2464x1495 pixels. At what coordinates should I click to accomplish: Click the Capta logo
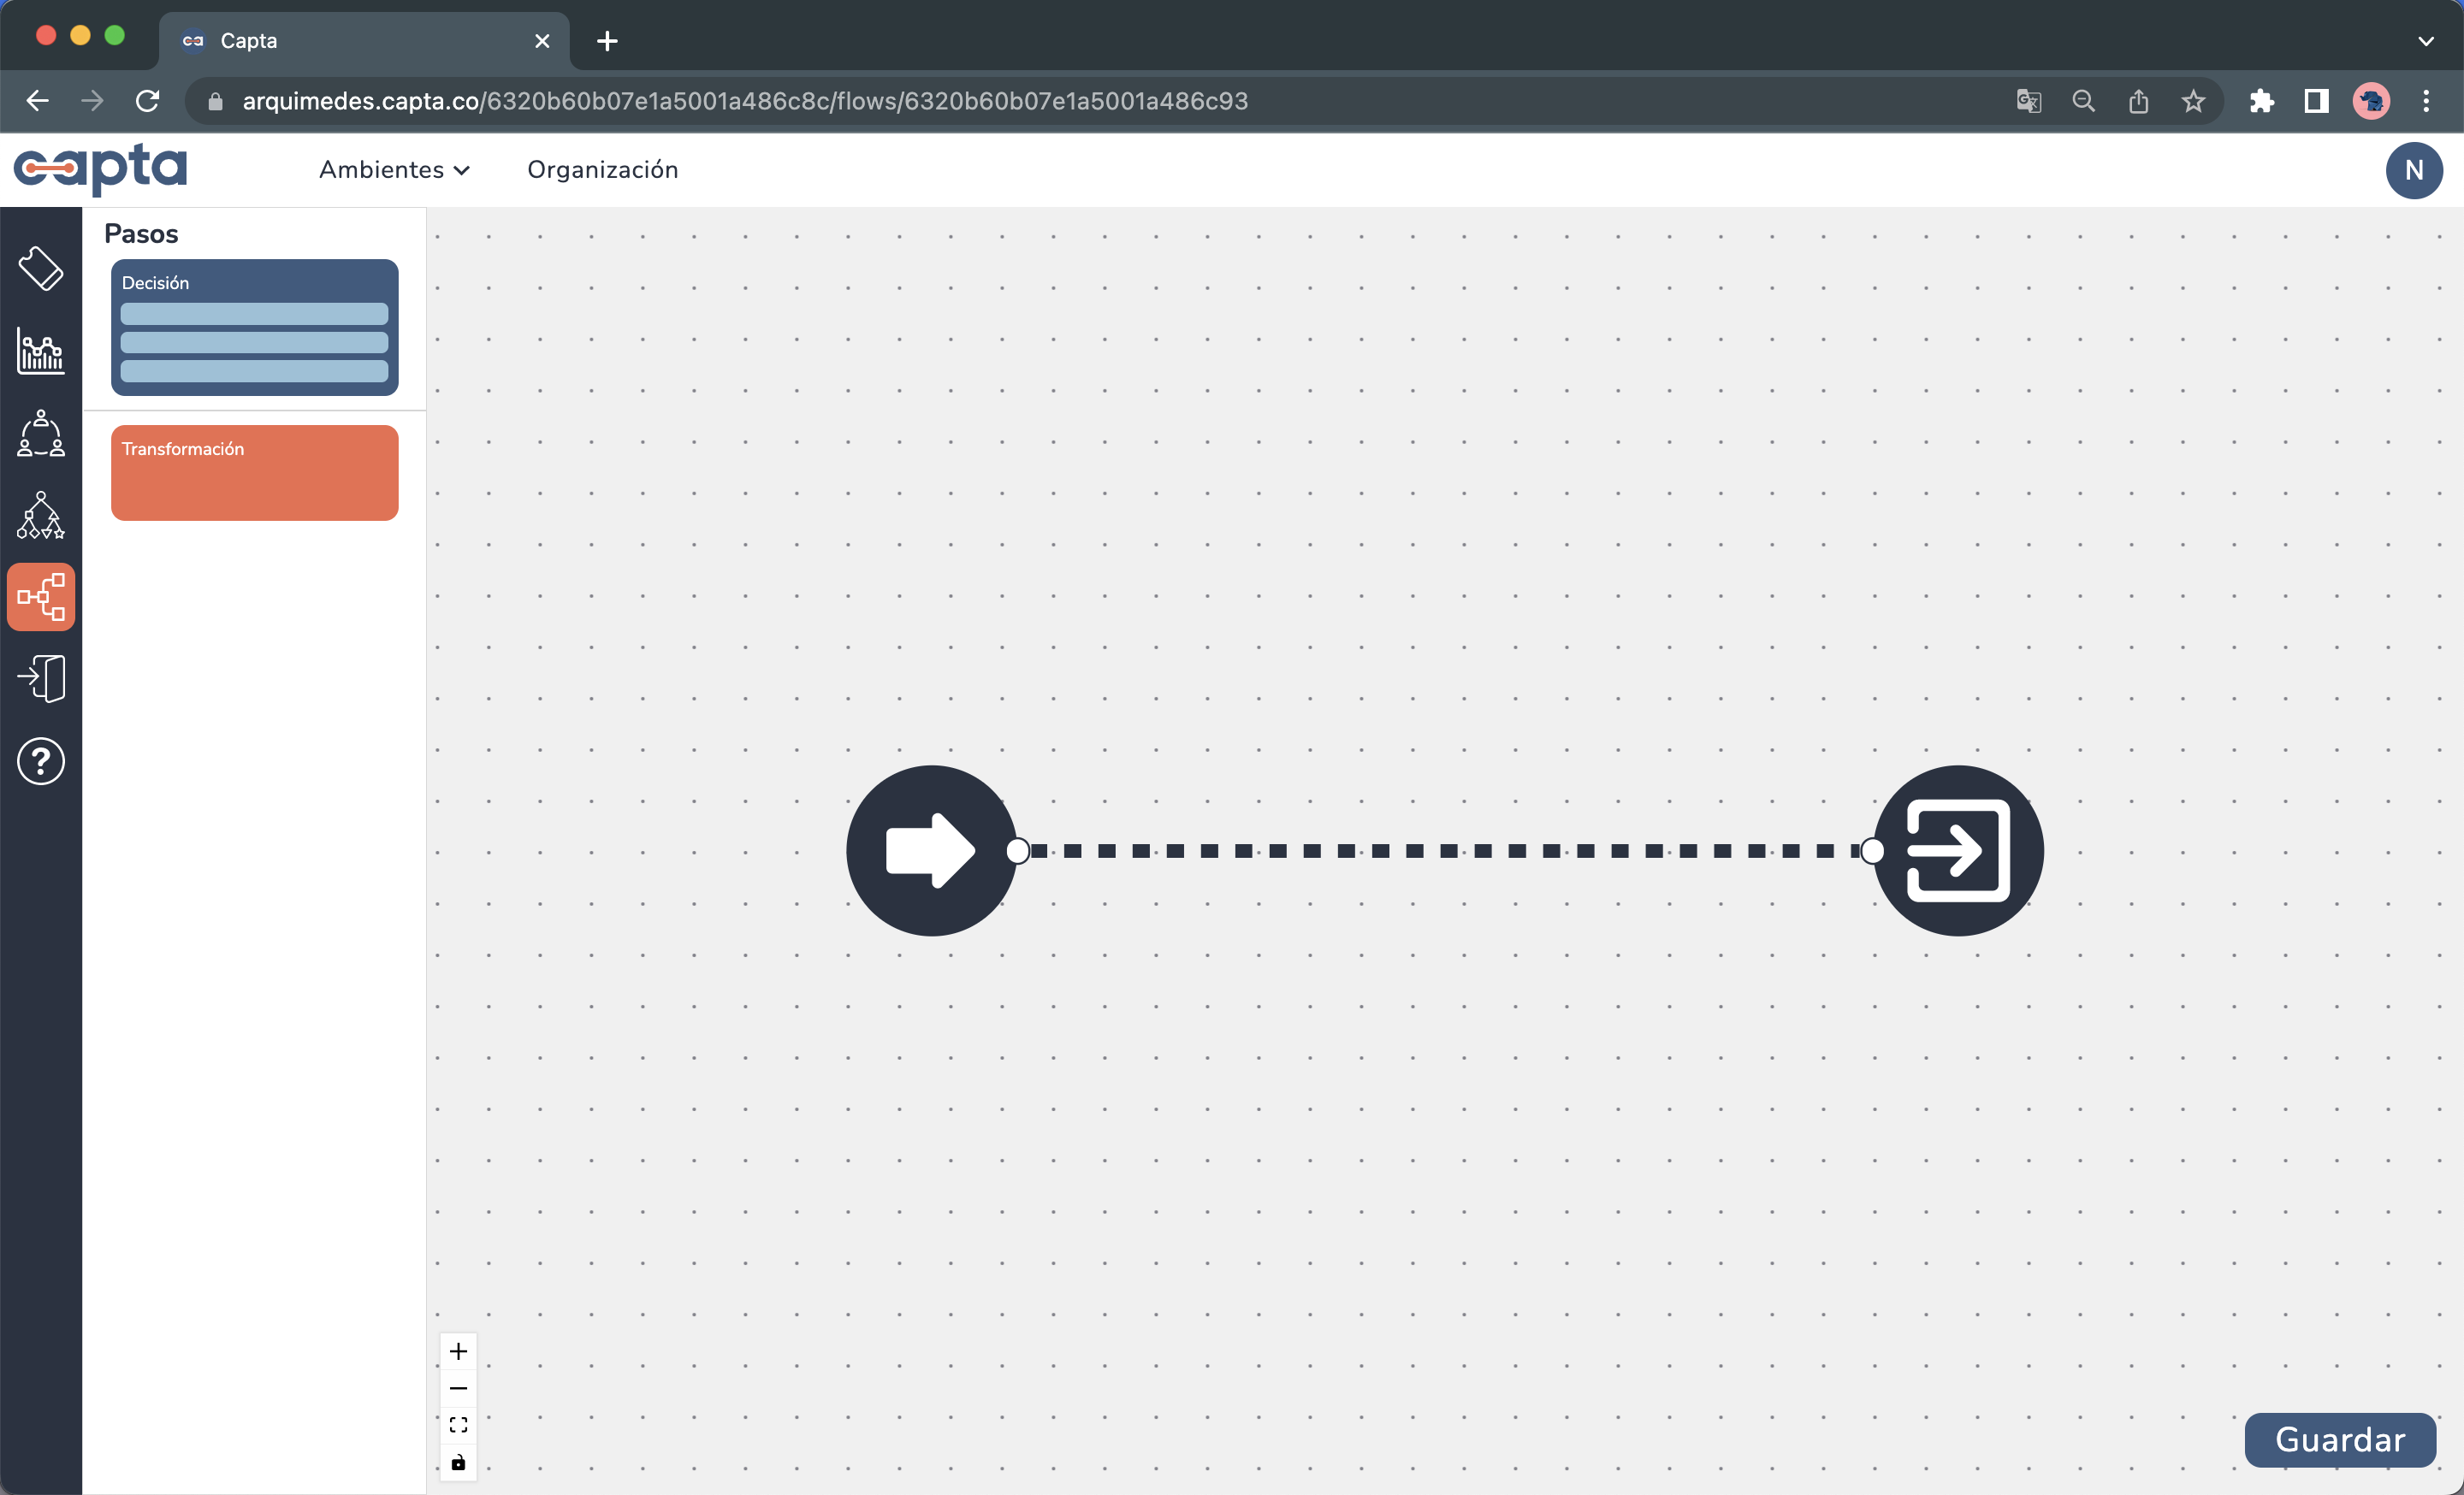(100, 168)
